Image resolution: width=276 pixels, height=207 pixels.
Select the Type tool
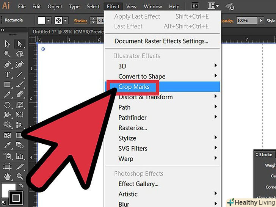pos(7,74)
